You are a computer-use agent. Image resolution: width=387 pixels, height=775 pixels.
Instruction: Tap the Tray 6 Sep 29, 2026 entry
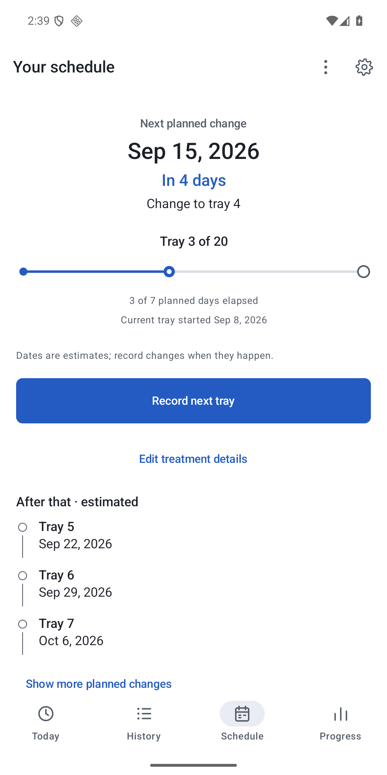[76, 583]
